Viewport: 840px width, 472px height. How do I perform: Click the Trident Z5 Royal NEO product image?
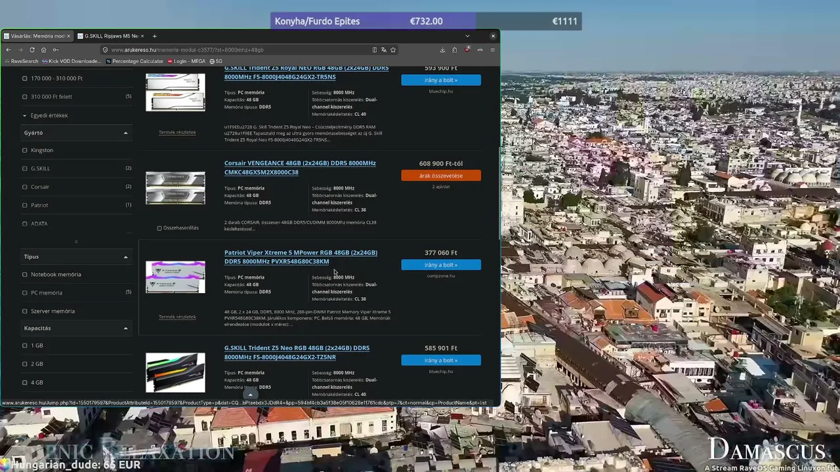tap(175, 92)
